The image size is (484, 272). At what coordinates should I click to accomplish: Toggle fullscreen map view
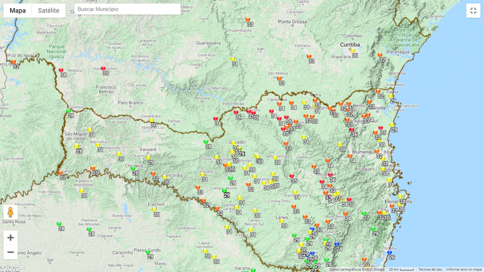tap(473, 11)
